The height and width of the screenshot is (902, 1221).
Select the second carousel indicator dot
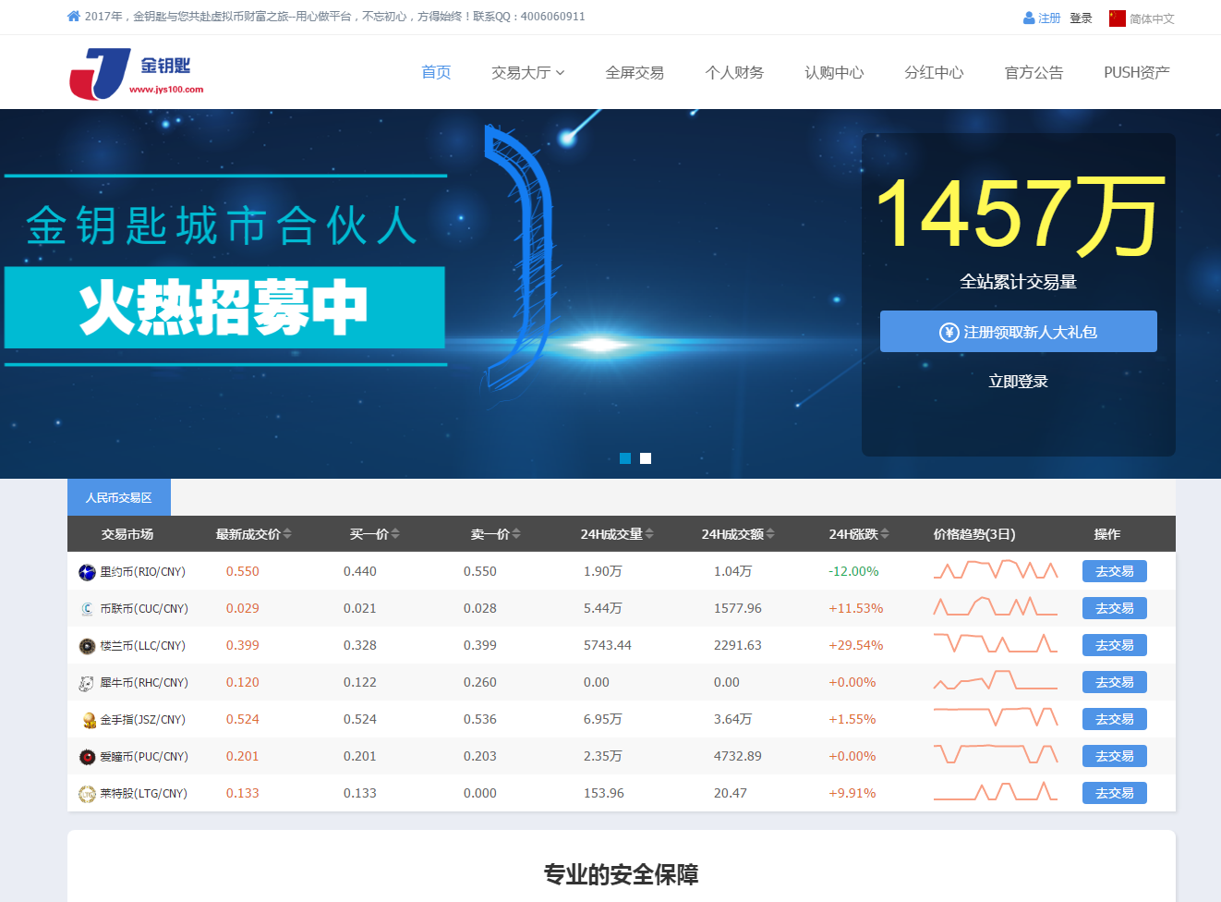pyautogui.click(x=646, y=457)
